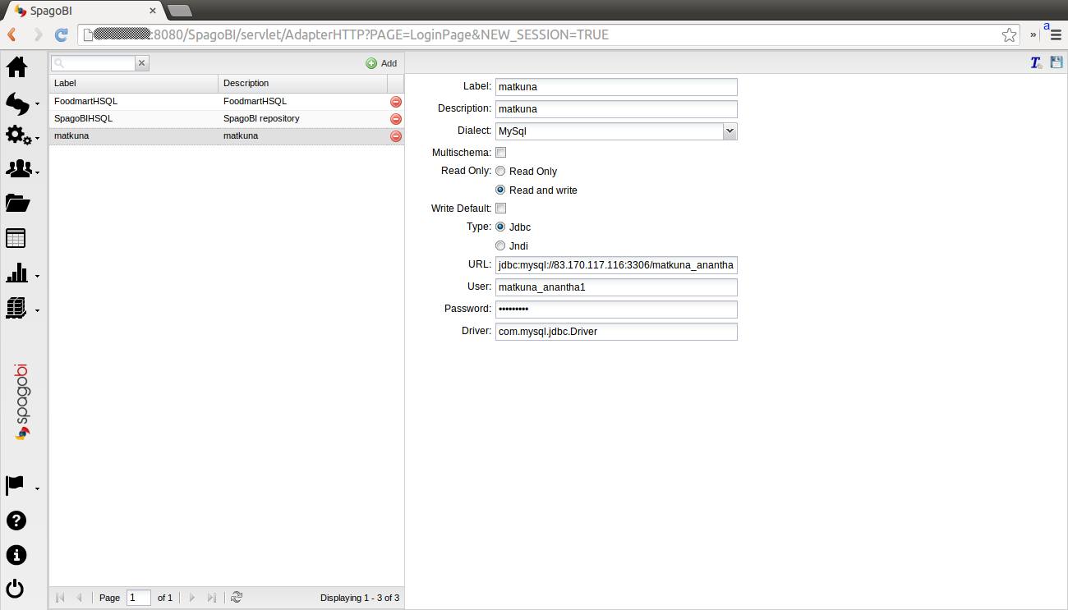This screenshot has width=1068, height=610.
Task: Open a new browser tab
Action: (x=179, y=11)
